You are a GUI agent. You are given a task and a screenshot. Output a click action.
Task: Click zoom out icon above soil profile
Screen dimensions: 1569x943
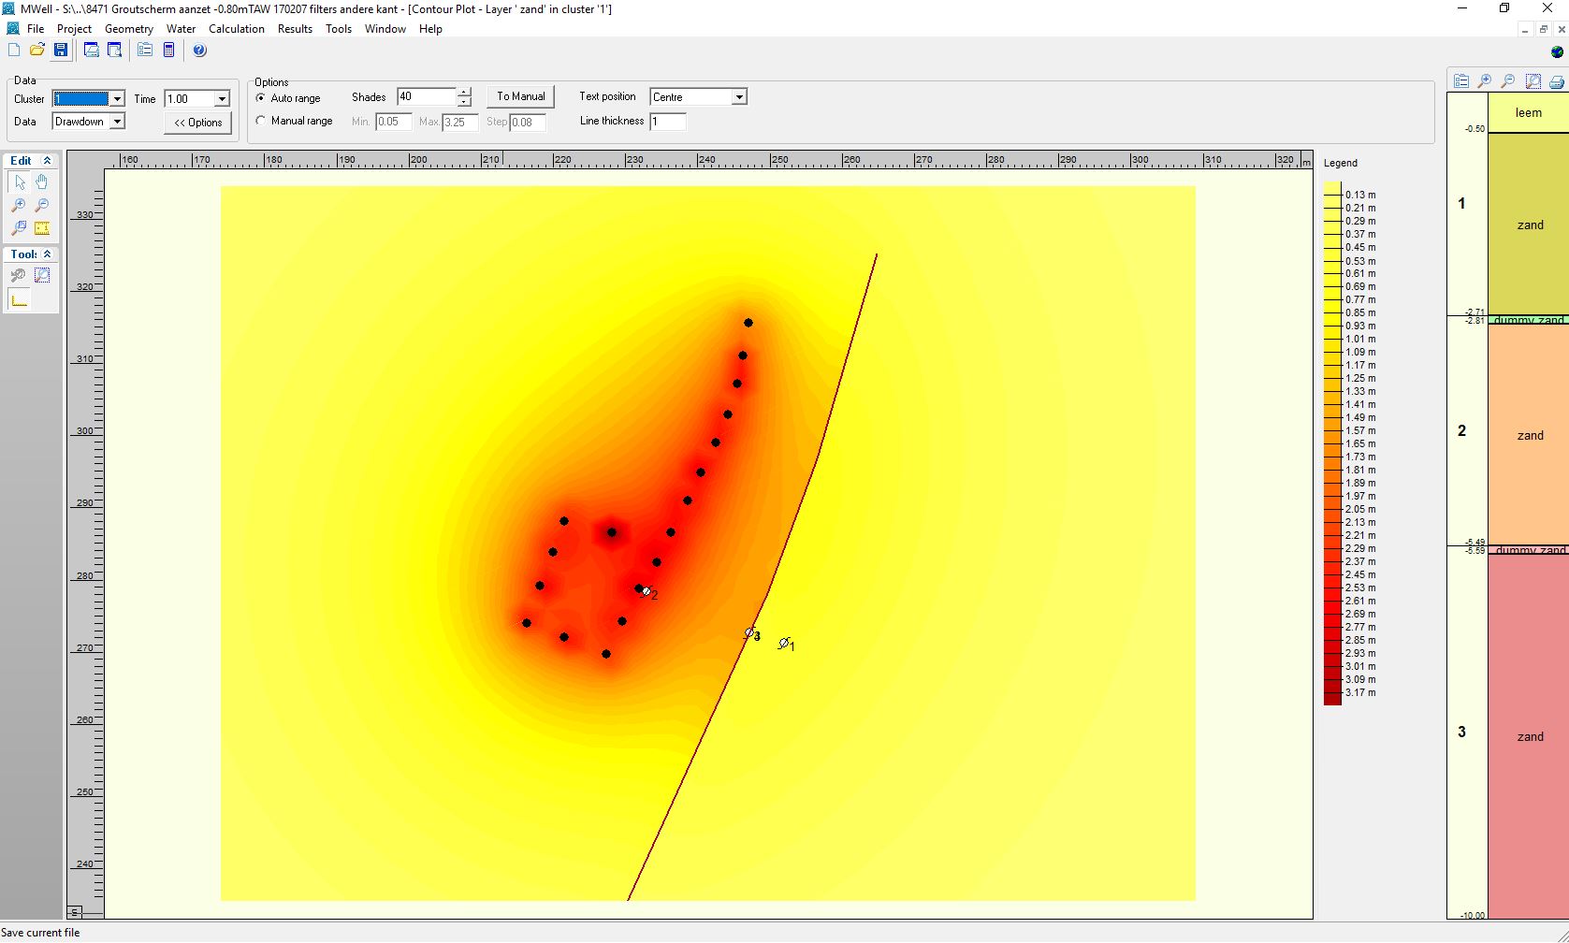(x=1507, y=82)
